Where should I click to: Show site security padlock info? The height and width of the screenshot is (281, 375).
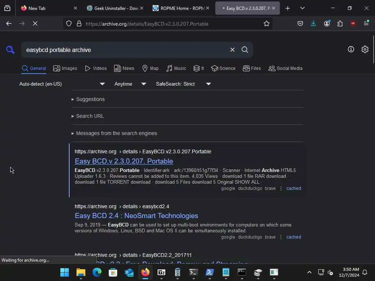(79, 24)
